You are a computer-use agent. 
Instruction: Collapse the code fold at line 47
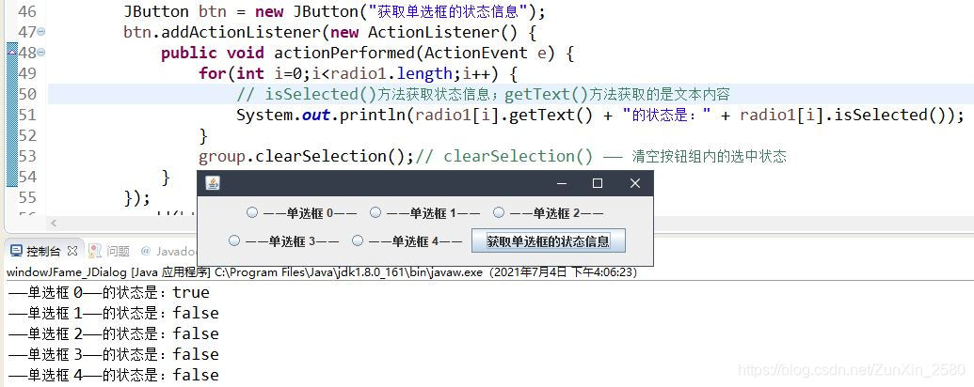coord(41,32)
